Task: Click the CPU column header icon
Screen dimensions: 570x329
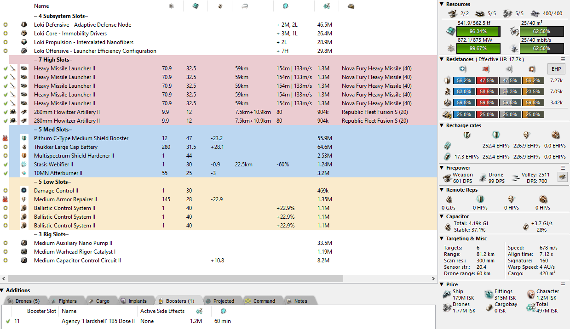Action: click(x=196, y=6)
